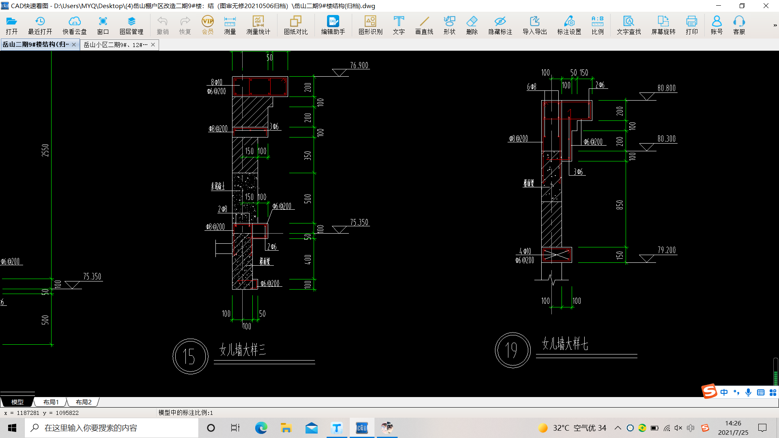Click the elevation label 76.900
The width and height of the screenshot is (779, 438).
pyautogui.click(x=359, y=65)
